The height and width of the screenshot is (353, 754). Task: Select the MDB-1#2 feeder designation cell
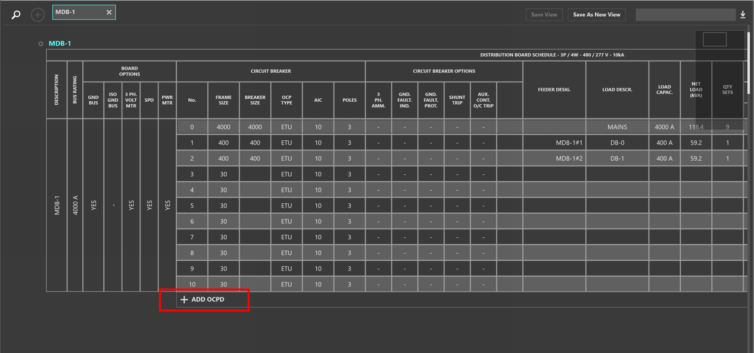[x=554, y=159]
